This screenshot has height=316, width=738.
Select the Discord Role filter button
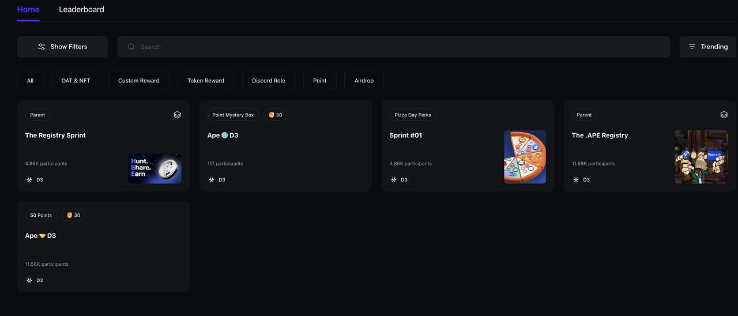click(x=268, y=81)
